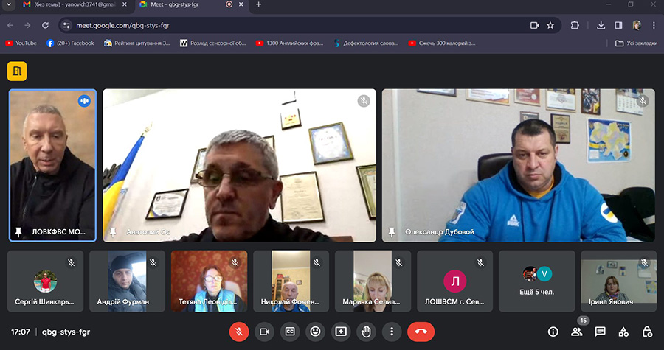The height and width of the screenshot is (350, 664).
Task: Unmute the microphone in the Meet toolbar
Action: [239, 332]
